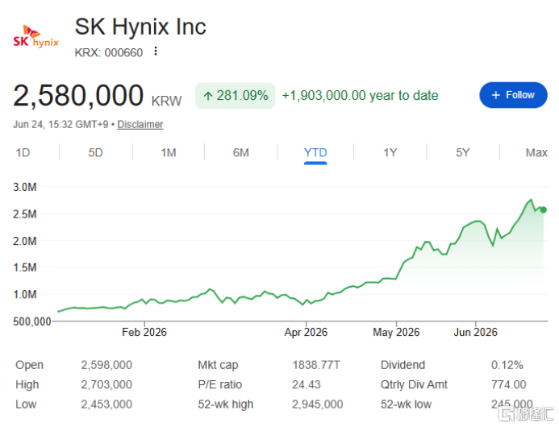The height and width of the screenshot is (427, 559).
Task: Open the Disclaimer link
Action: [140, 124]
